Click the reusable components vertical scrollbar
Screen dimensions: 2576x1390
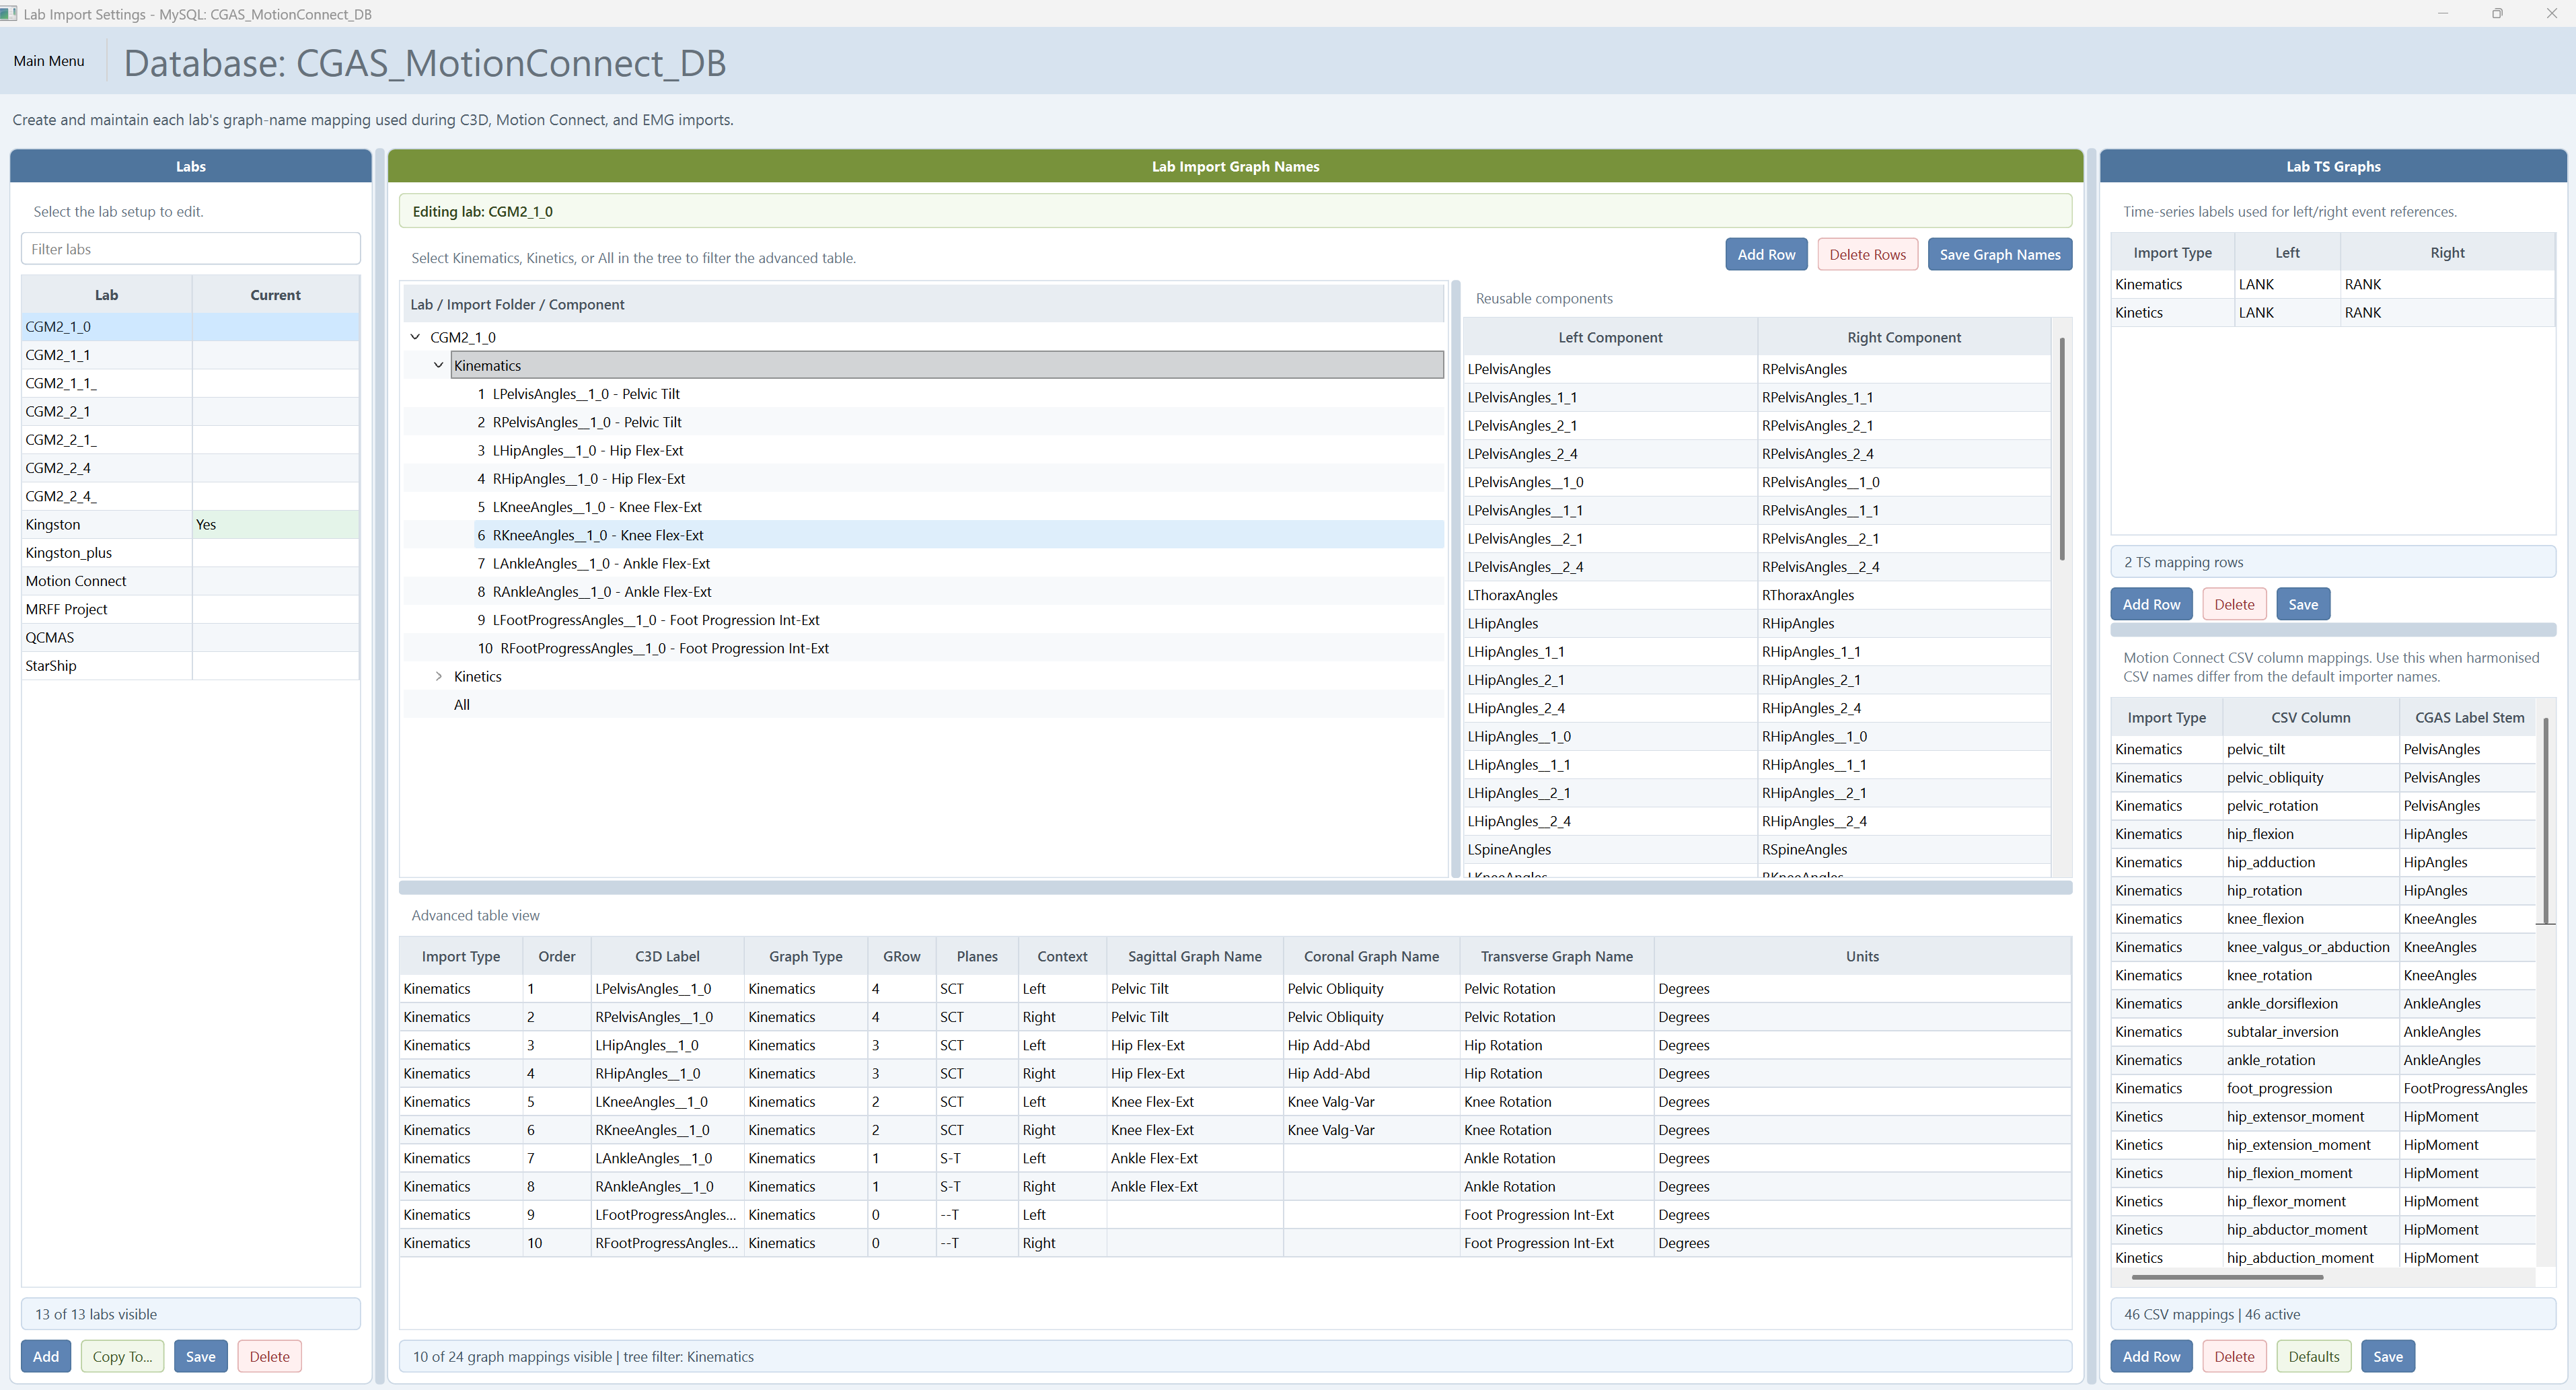(2062, 449)
